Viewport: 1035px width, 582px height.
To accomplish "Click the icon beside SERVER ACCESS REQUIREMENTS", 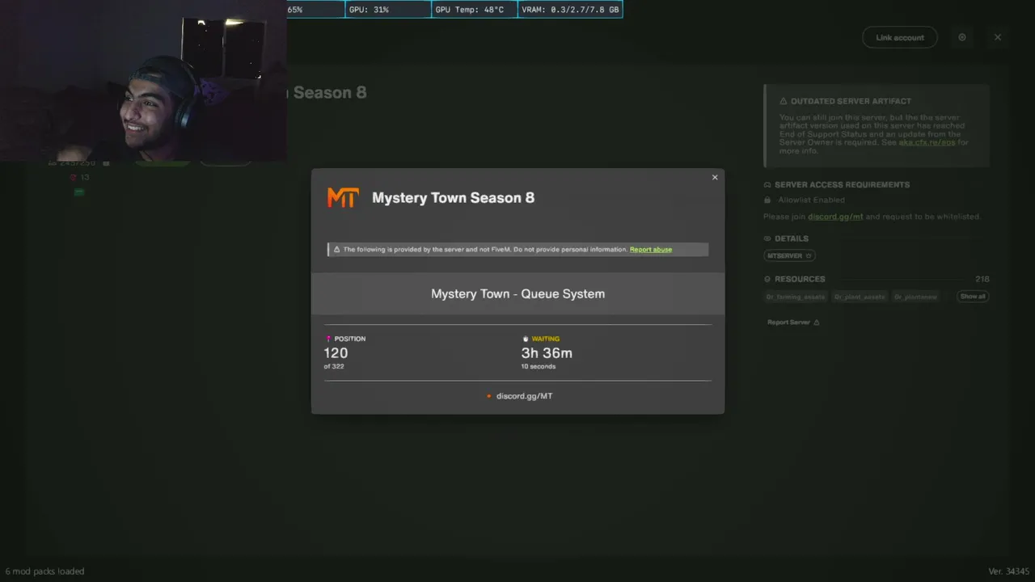I will pos(767,184).
